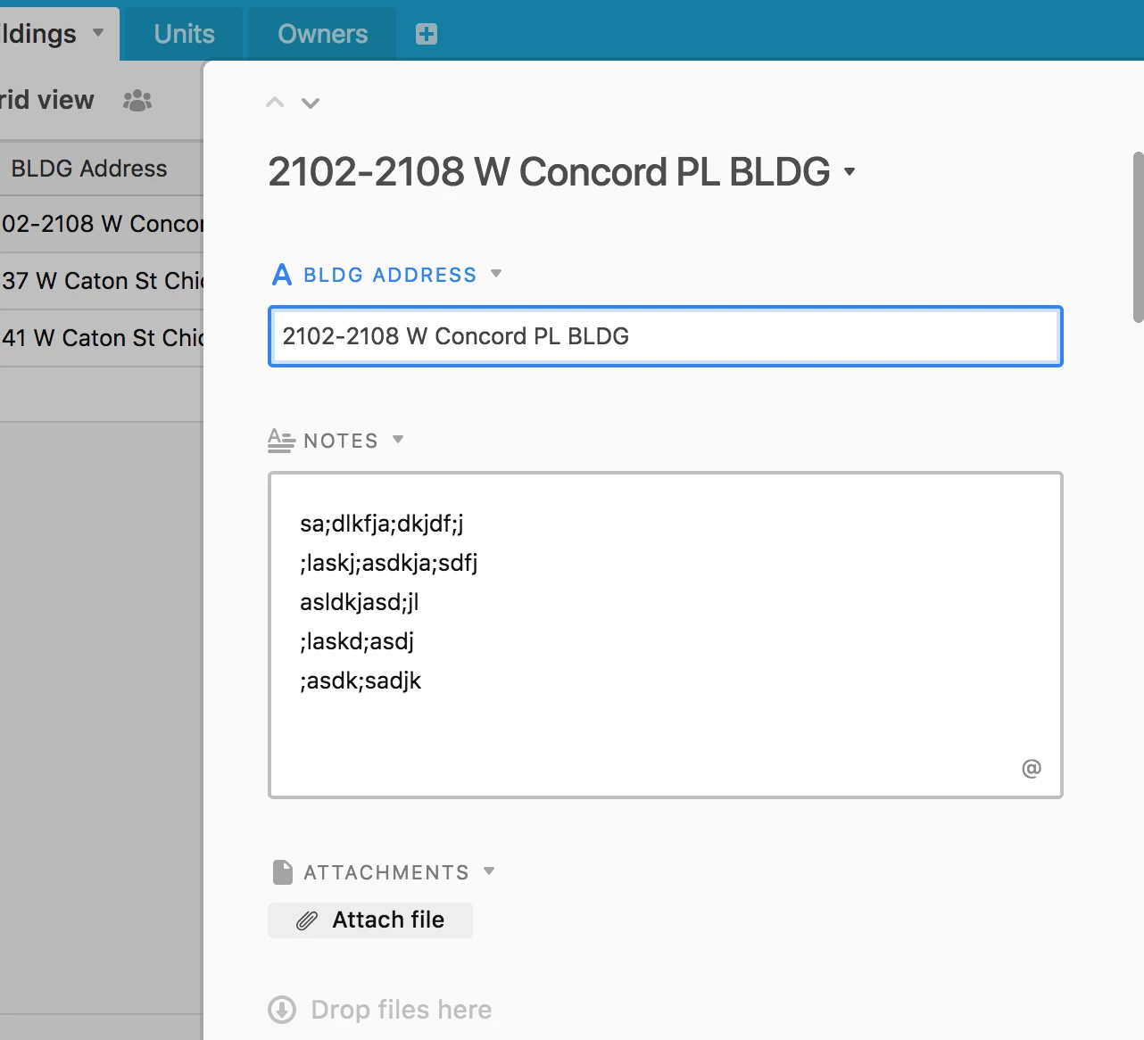Click the collaborators people icon beside grid view
The width and height of the screenshot is (1144, 1040).
[x=137, y=100]
